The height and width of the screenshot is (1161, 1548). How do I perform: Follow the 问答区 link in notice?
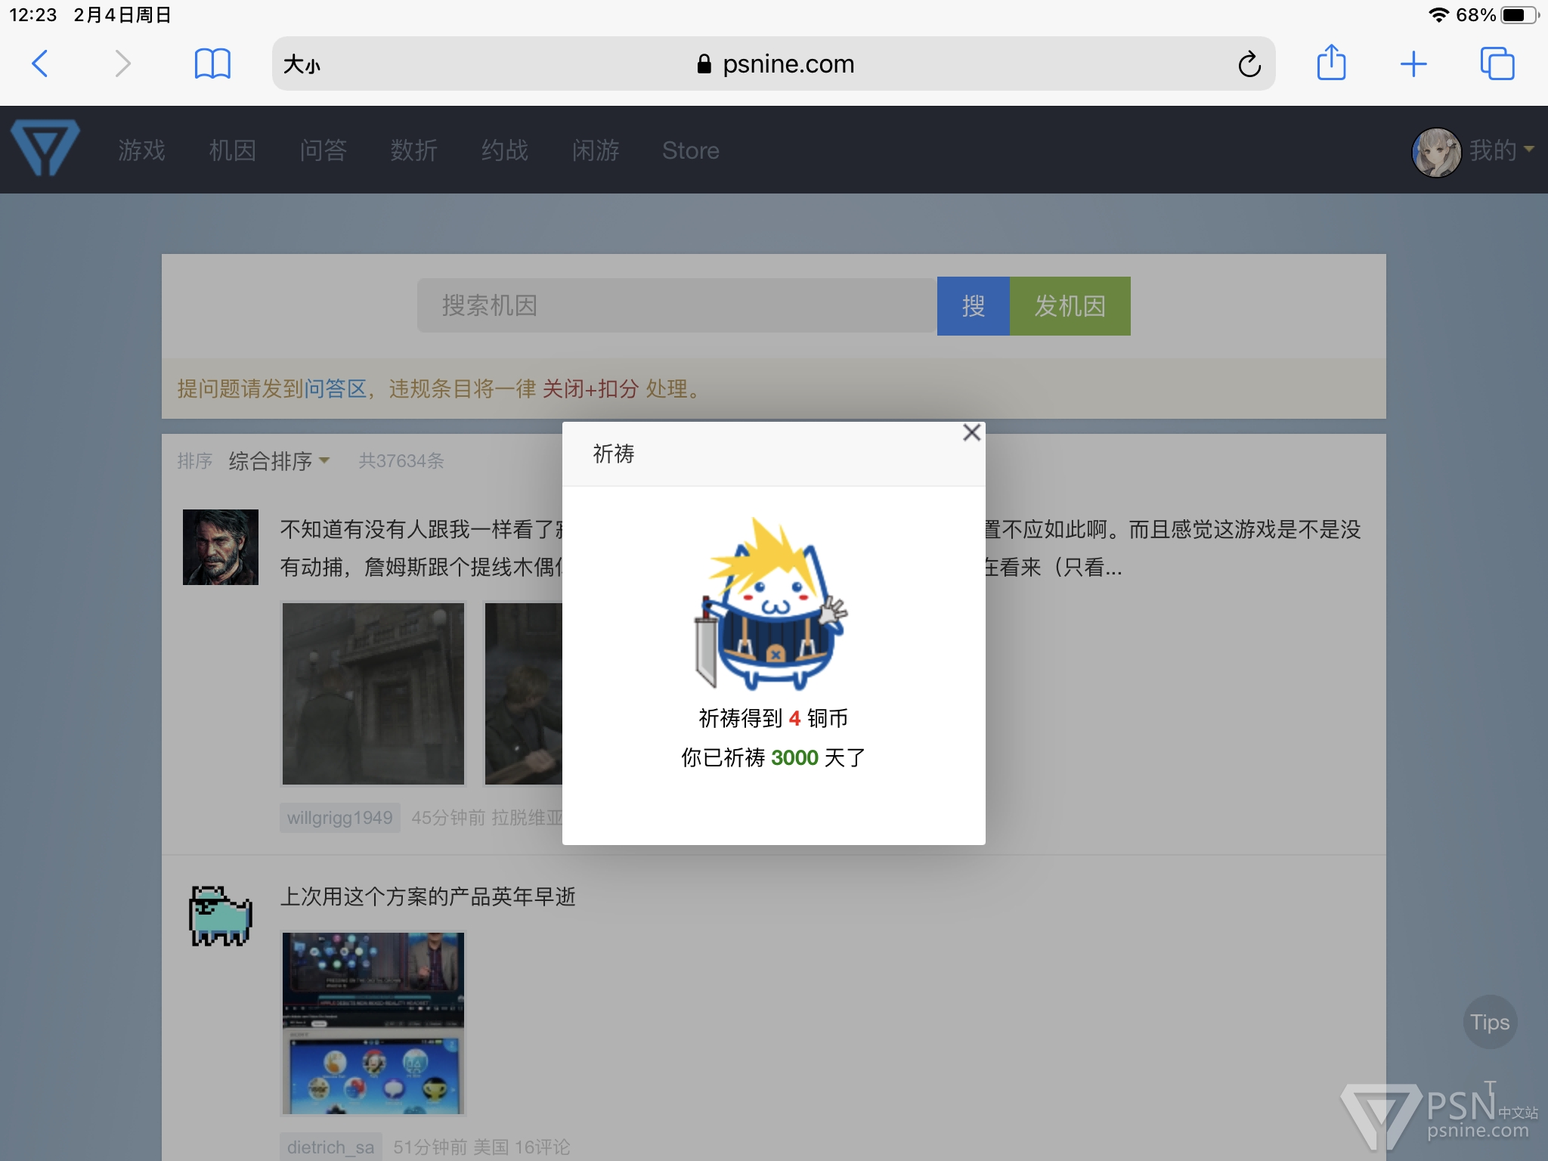(336, 389)
